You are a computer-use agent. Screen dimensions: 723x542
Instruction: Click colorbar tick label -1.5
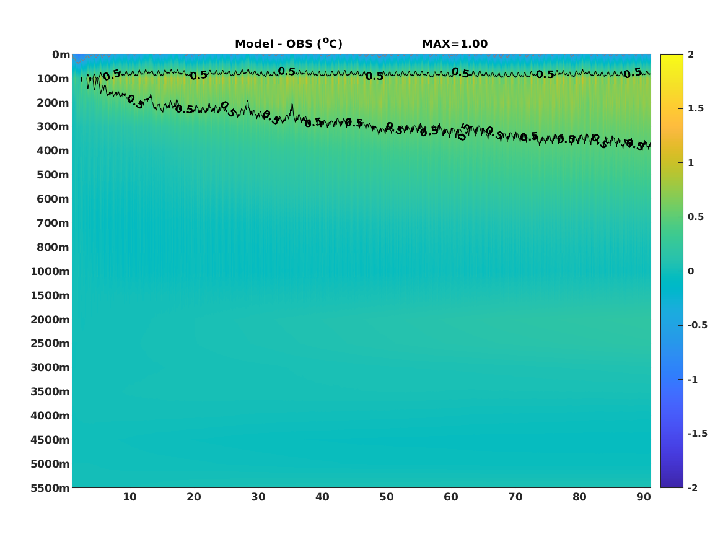coord(697,433)
